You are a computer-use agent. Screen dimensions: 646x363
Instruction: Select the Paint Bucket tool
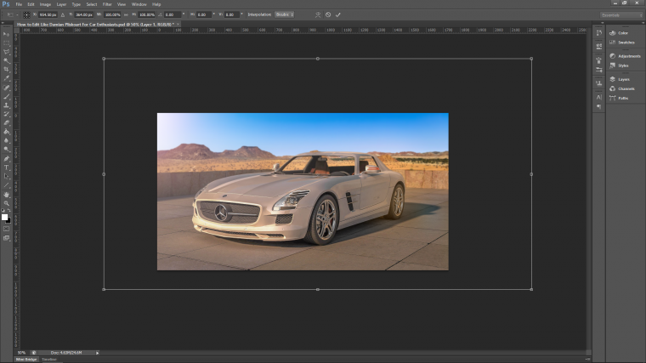coord(6,132)
